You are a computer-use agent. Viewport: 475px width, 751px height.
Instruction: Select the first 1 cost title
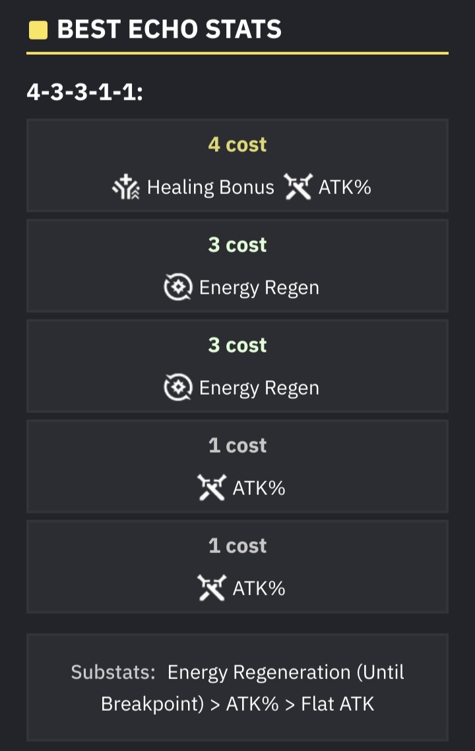click(x=237, y=445)
